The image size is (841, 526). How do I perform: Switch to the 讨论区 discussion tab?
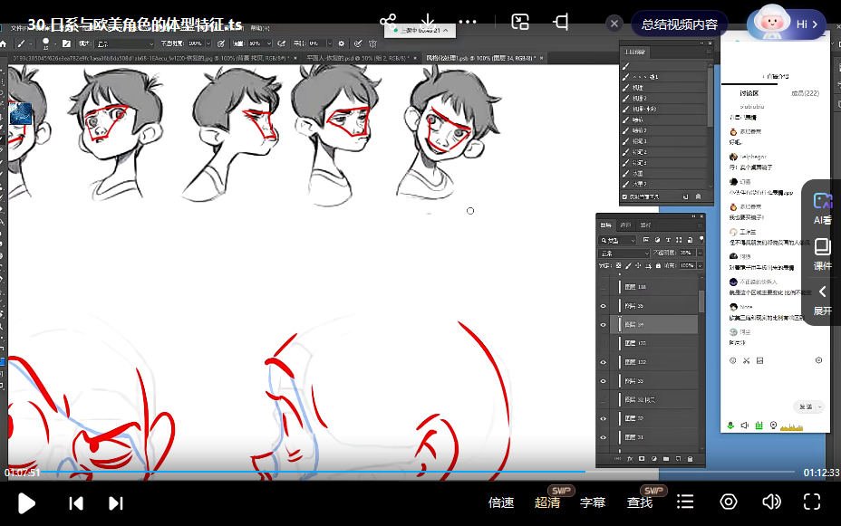tap(749, 92)
